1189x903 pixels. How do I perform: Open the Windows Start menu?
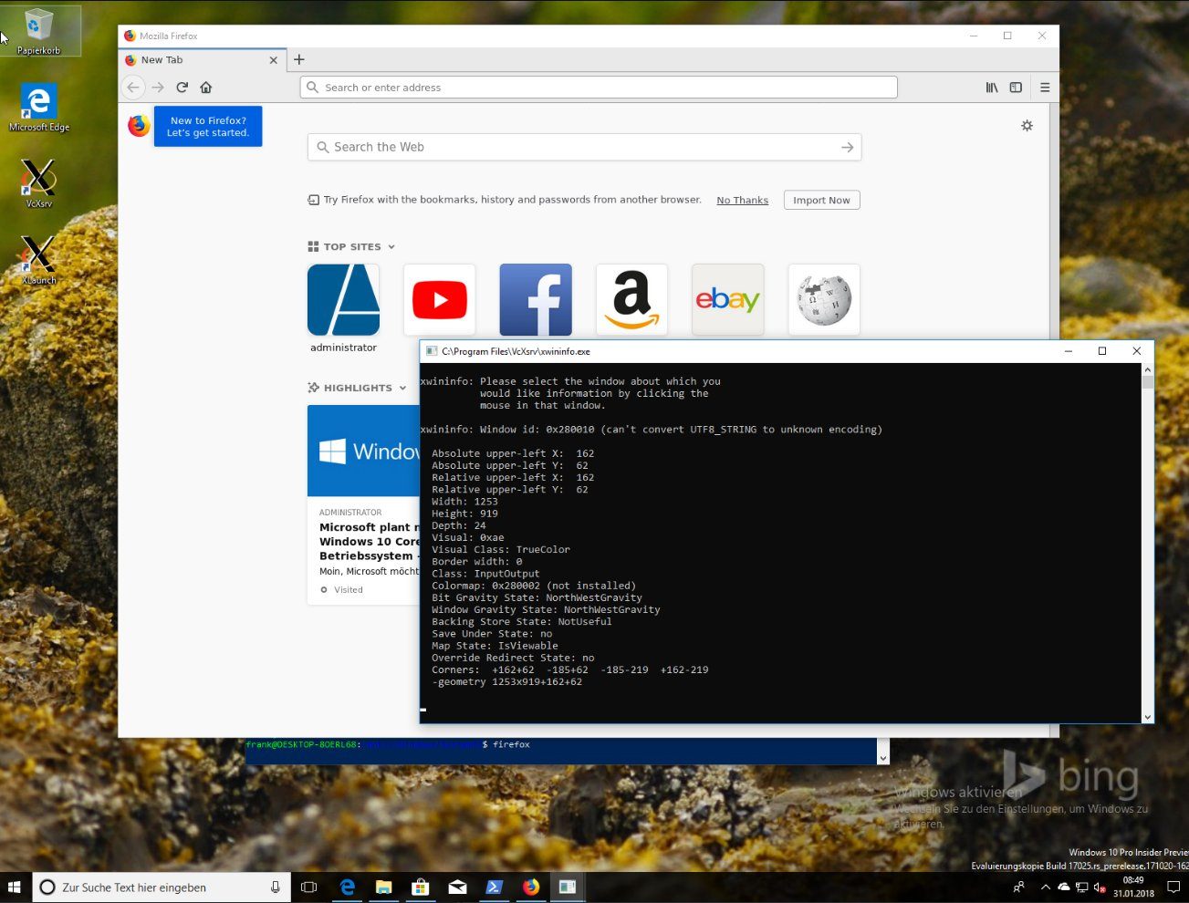[15, 887]
